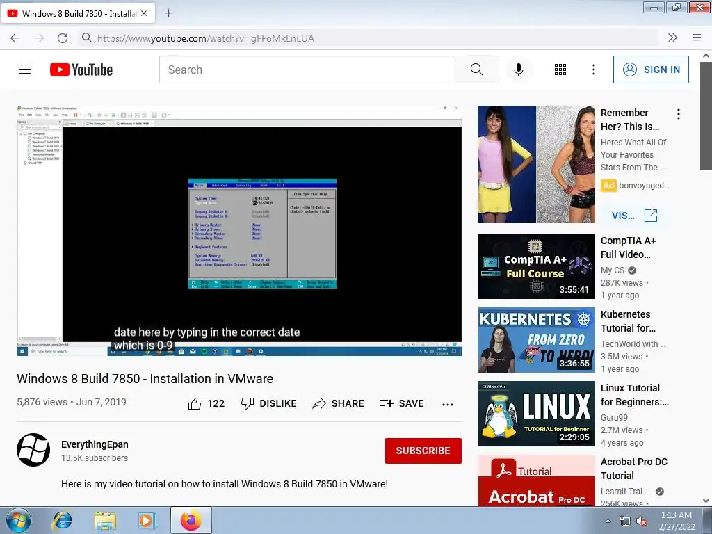Like the video with thumbs-up icon
The image size is (712, 534).
(x=195, y=403)
